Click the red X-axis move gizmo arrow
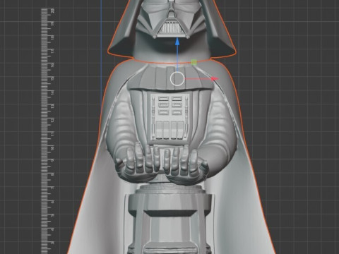339x254 pixels. (215, 79)
